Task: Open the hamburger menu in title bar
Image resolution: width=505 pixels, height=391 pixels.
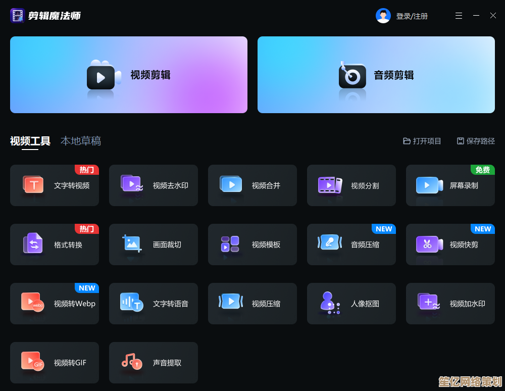Action: point(459,16)
